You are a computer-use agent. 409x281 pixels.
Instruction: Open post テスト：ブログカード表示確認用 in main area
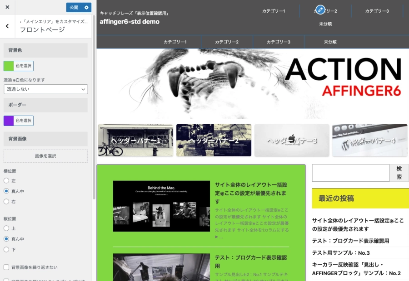point(251,262)
